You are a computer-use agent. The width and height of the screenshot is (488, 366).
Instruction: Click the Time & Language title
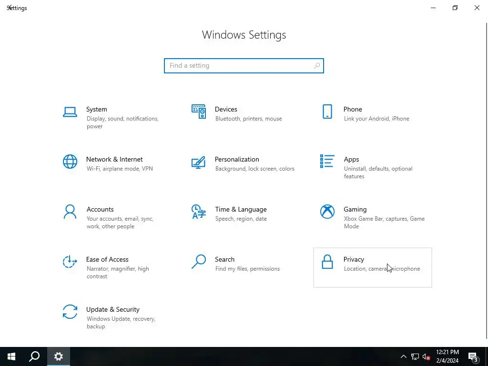pyautogui.click(x=241, y=210)
